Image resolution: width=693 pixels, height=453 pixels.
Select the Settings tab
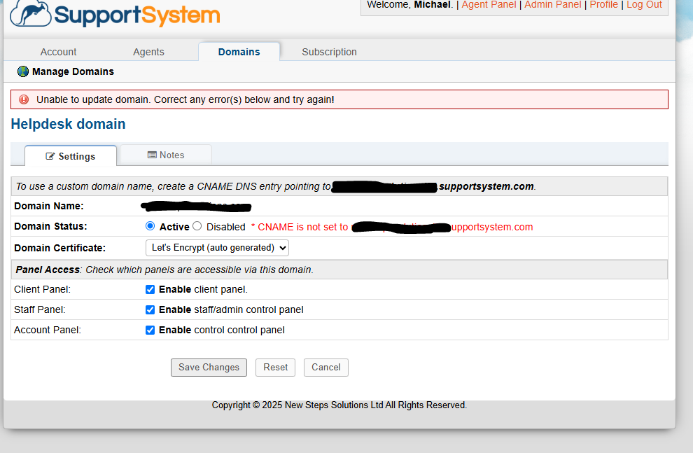70,156
